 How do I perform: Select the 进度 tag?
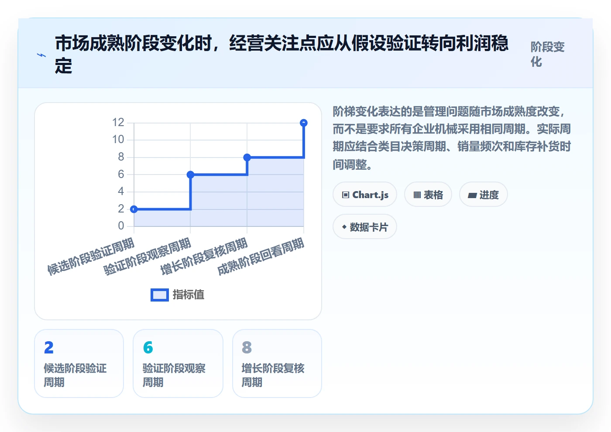[484, 195]
